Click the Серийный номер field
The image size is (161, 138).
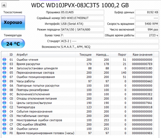pyautogui.click(x=82, y=18)
